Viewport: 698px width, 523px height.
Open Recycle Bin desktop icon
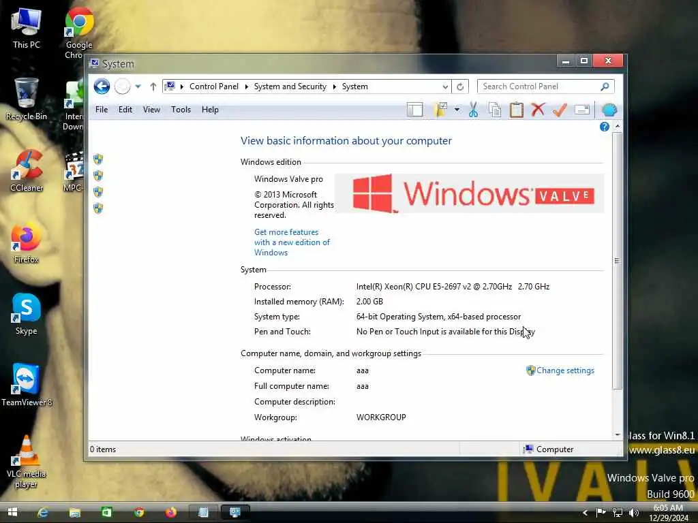pyautogui.click(x=27, y=99)
